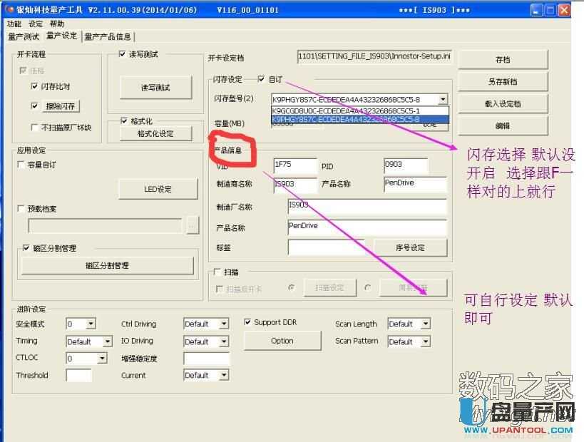Disable the Support DDR checkbox
The height and width of the screenshot is (442, 584).
(247, 322)
